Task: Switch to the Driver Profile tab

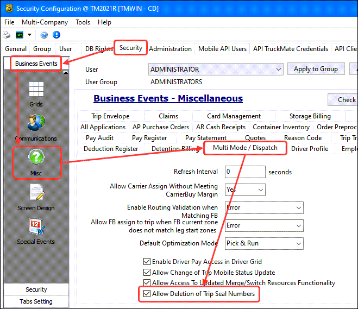Action: (310, 148)
